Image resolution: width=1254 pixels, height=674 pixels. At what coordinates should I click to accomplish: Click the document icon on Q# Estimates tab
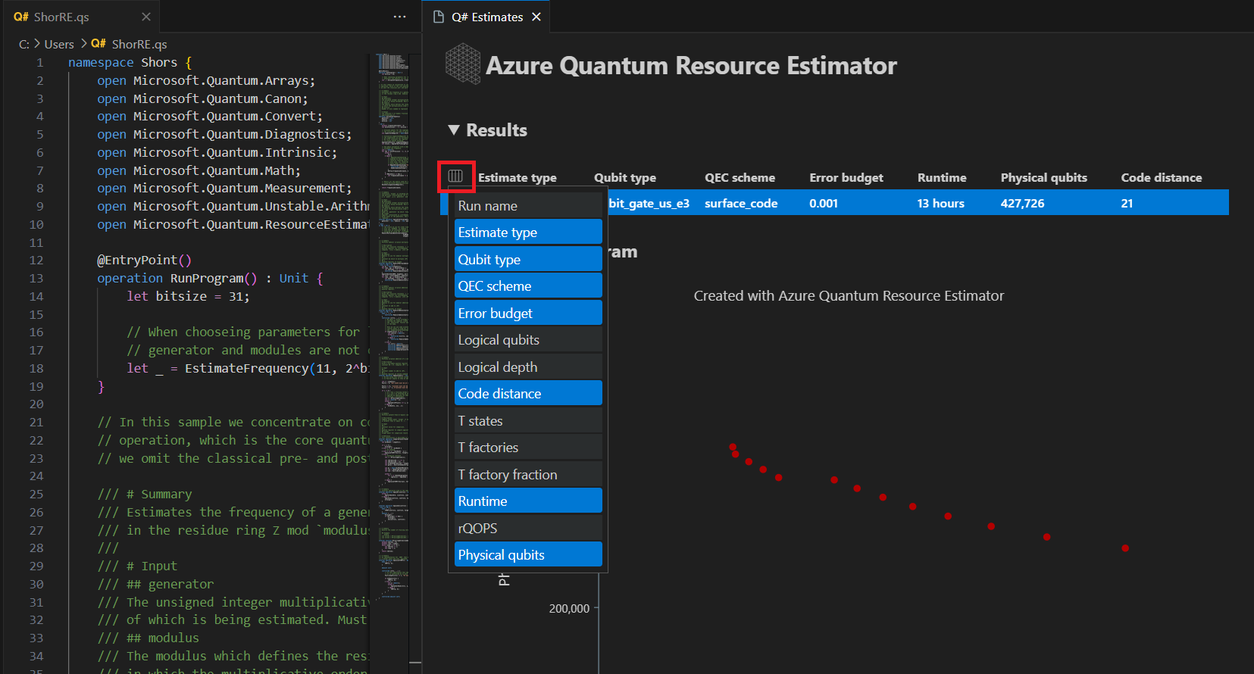pos(438,17)
